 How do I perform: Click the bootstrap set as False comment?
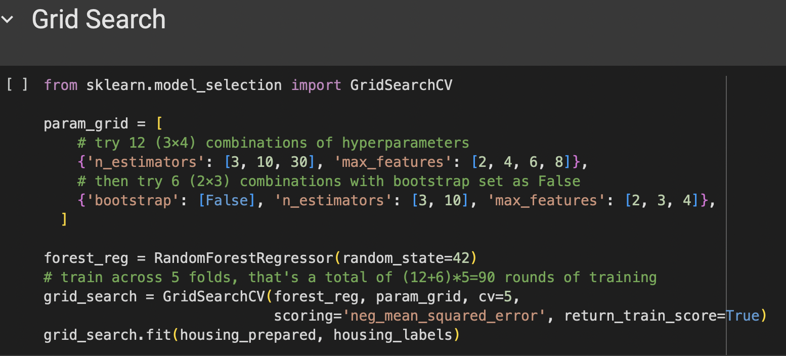point(329,181)
